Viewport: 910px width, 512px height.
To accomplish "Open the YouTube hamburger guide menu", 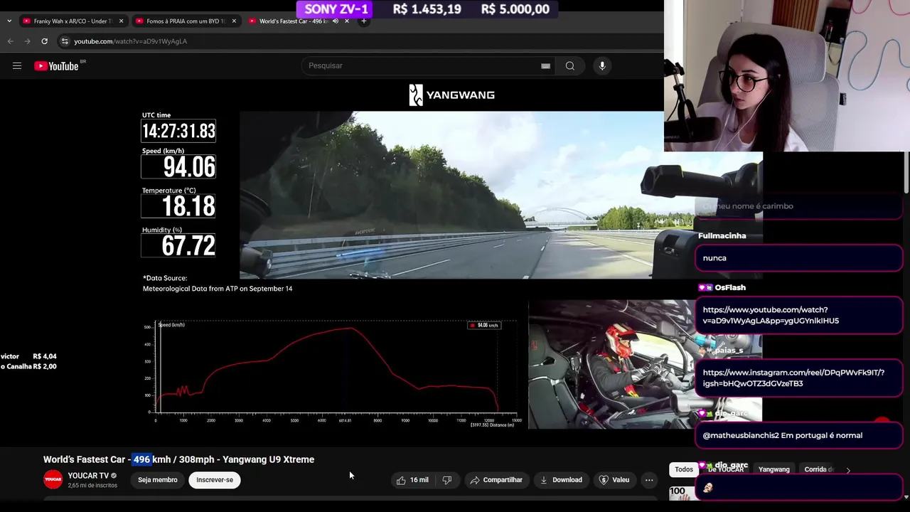I will click(x=17, y=66).
